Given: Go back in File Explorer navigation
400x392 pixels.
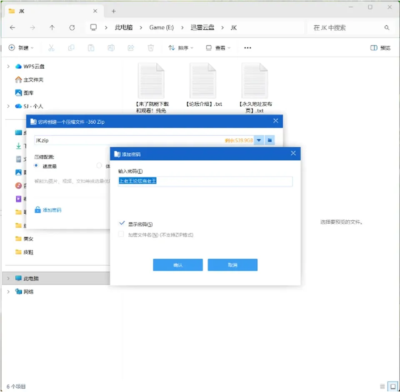Looking at the screenshot, I should (12, 27).
